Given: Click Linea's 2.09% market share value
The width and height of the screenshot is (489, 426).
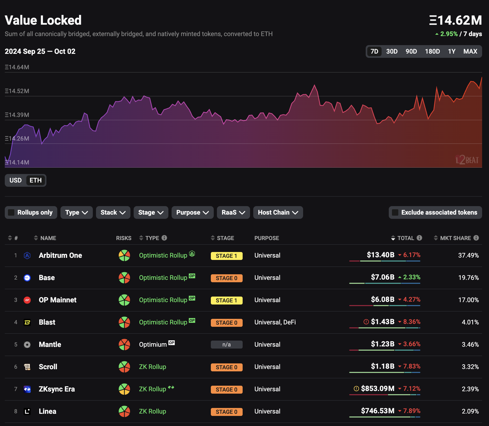Looking at the screenshot, I should pyautogui.click(x=470, y=411).
